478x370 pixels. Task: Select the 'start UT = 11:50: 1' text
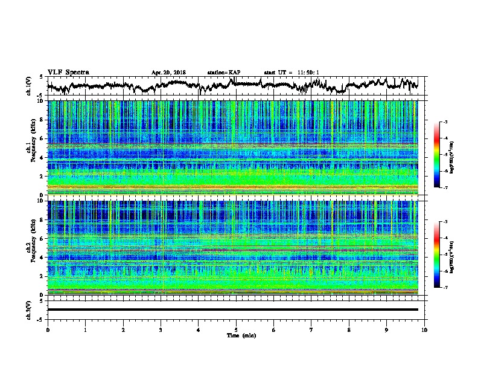292,73
